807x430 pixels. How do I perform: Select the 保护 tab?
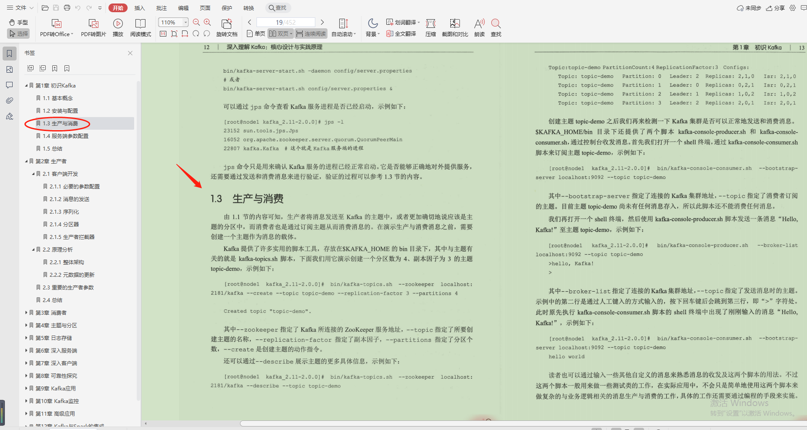click(227, 8)
